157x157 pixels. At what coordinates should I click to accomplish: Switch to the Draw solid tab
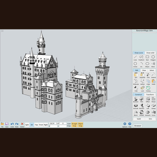pos(150,53)
